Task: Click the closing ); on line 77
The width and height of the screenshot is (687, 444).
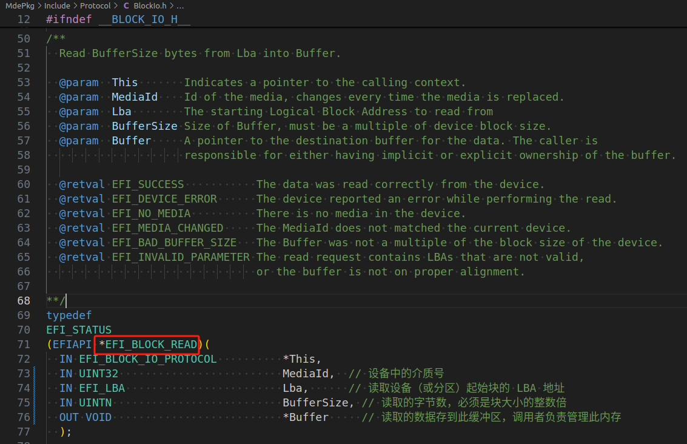Action: click(x=65, y=432)
